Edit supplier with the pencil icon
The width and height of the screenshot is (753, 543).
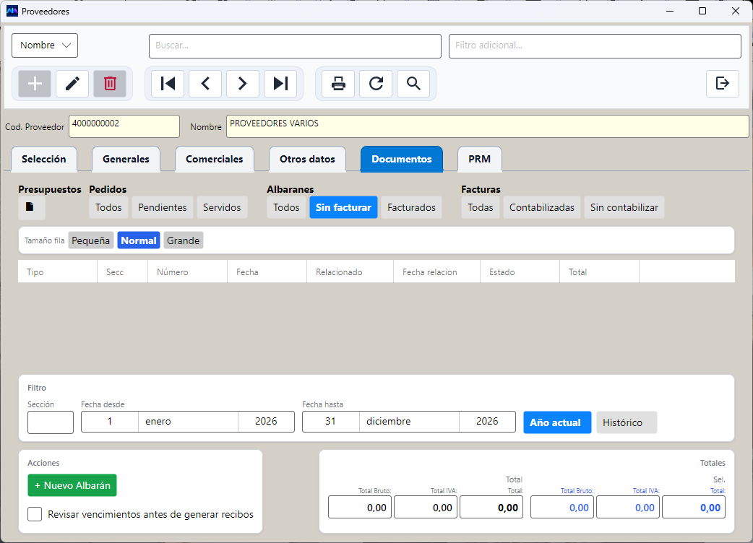[72, 84]
